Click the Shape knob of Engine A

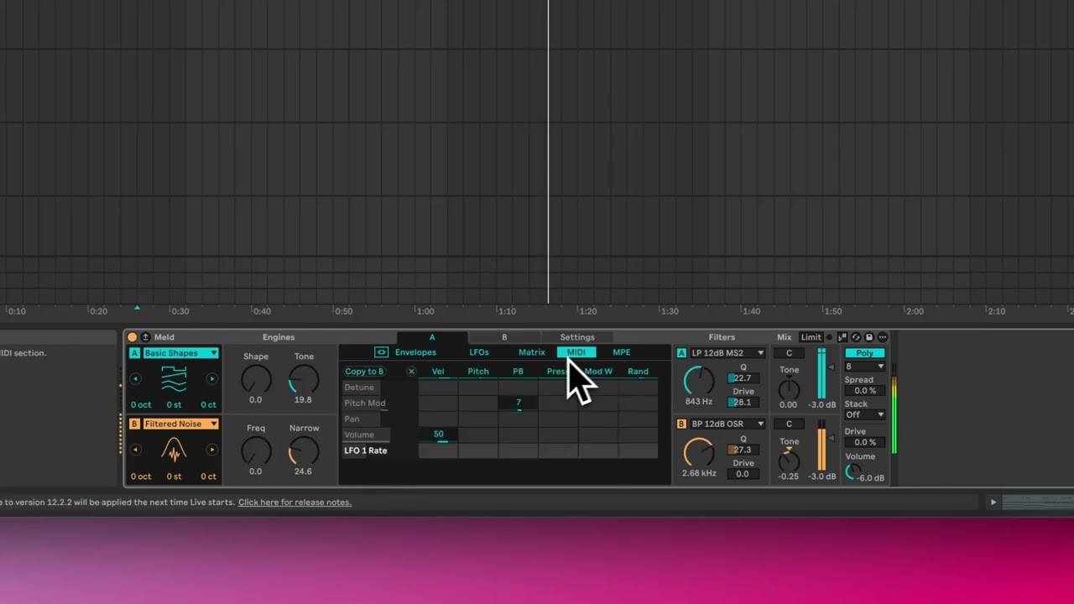[x=256, y=380]
